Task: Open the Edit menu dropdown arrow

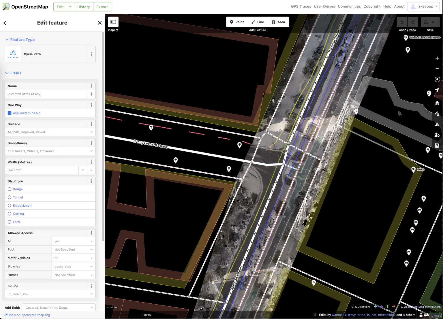Action: (70, 7)
